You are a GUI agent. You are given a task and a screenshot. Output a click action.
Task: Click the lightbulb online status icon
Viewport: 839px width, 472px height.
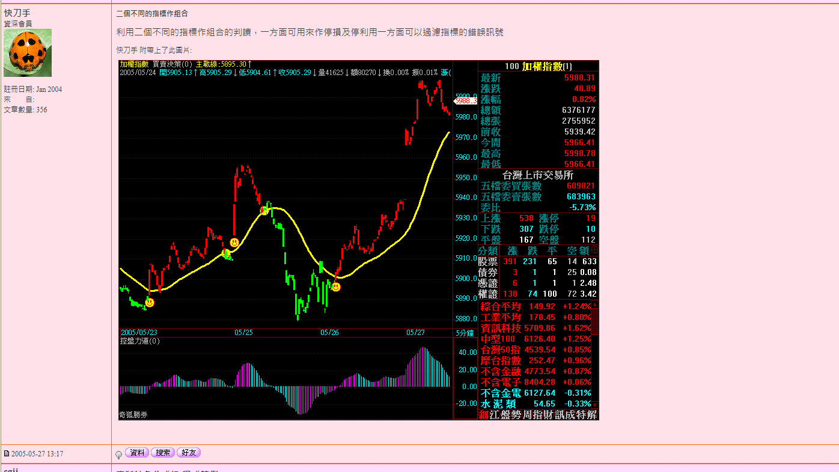pos(119,455)
